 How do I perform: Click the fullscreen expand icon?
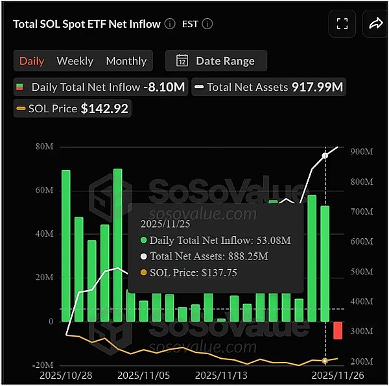point(342,24)
